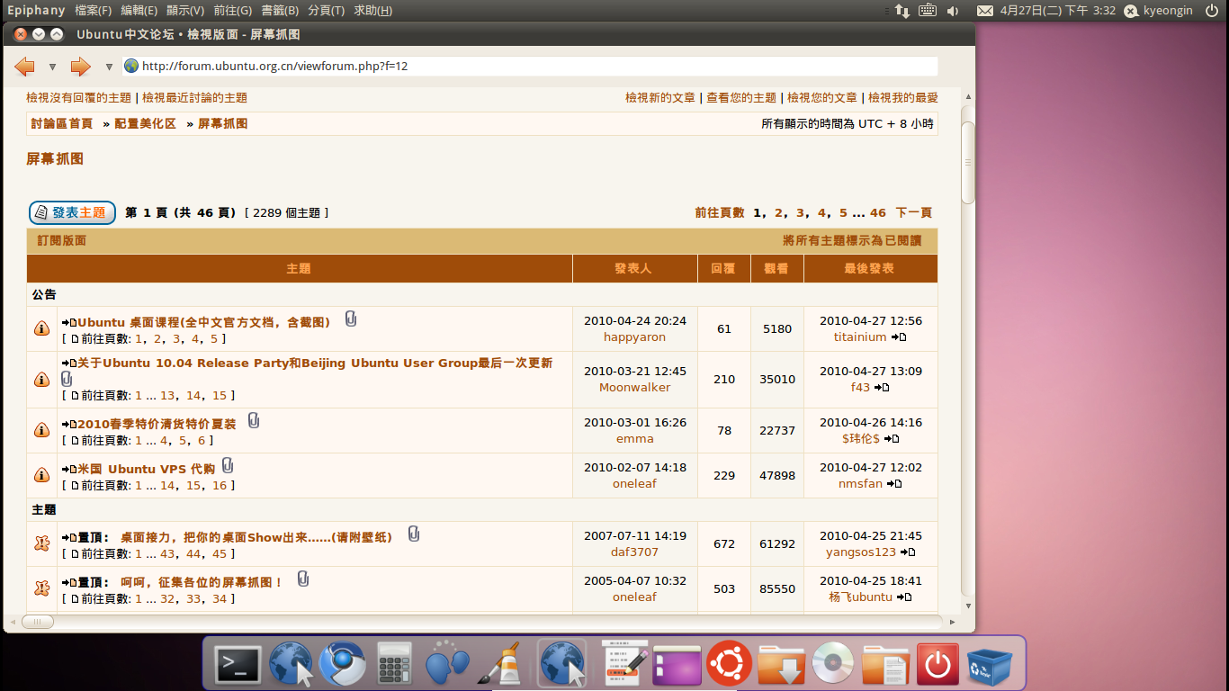Viewport: 1229px width, 691px height.
Task: Open the 編輯(E) menu
Action: [139, 11]
